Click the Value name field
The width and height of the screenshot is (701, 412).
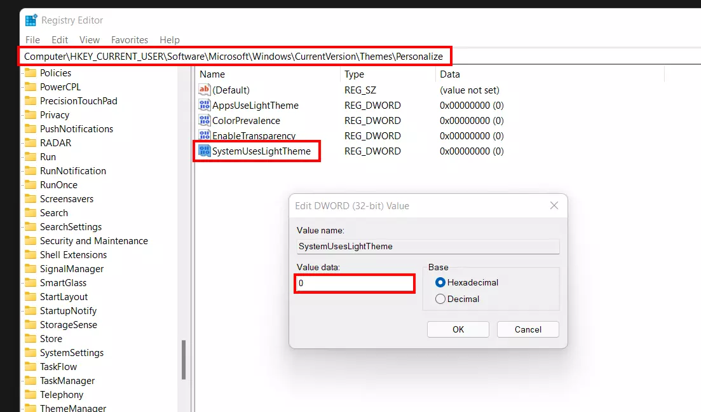tap(428, 247)
